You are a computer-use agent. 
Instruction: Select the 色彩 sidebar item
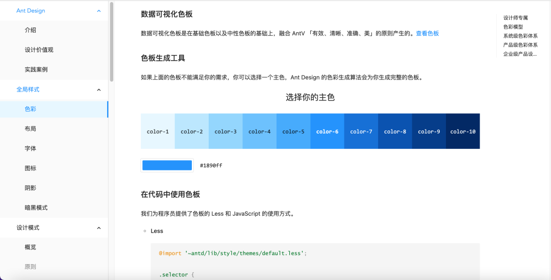[x=54, y=109]
